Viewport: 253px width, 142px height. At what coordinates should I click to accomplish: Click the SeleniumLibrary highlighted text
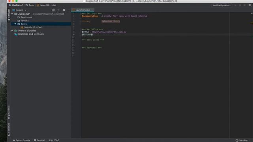[111, 21]
